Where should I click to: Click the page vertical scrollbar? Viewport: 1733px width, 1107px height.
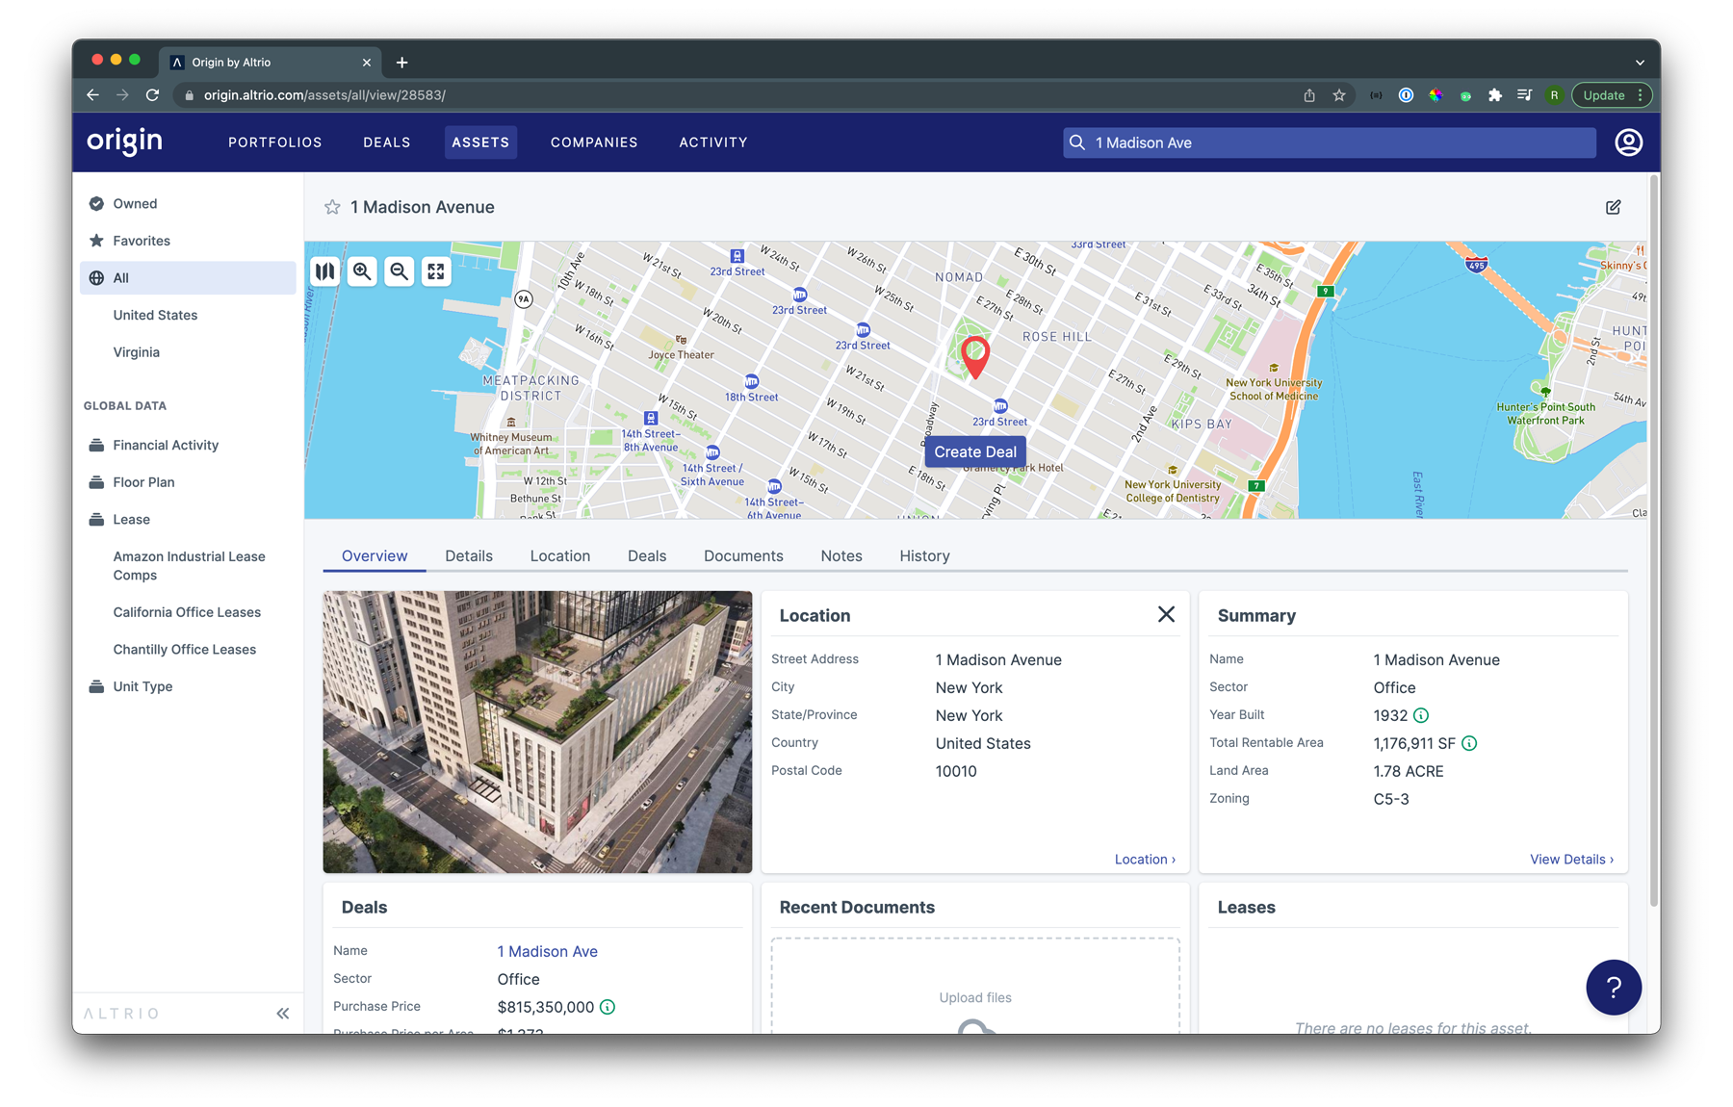1653,539
